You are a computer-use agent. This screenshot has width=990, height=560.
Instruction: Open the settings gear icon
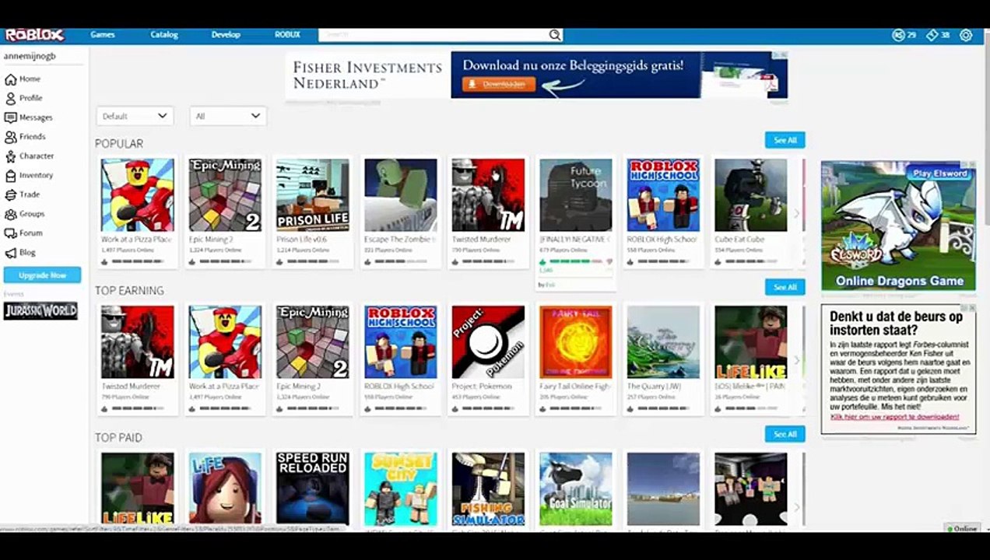click(x=966, y=35)
